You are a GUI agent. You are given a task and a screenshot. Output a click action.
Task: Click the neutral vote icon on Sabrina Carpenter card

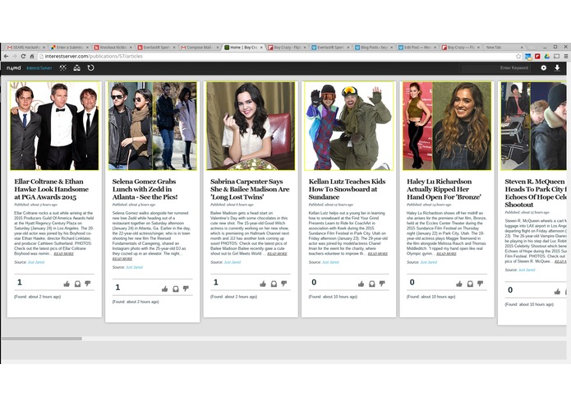pos(274,284)
